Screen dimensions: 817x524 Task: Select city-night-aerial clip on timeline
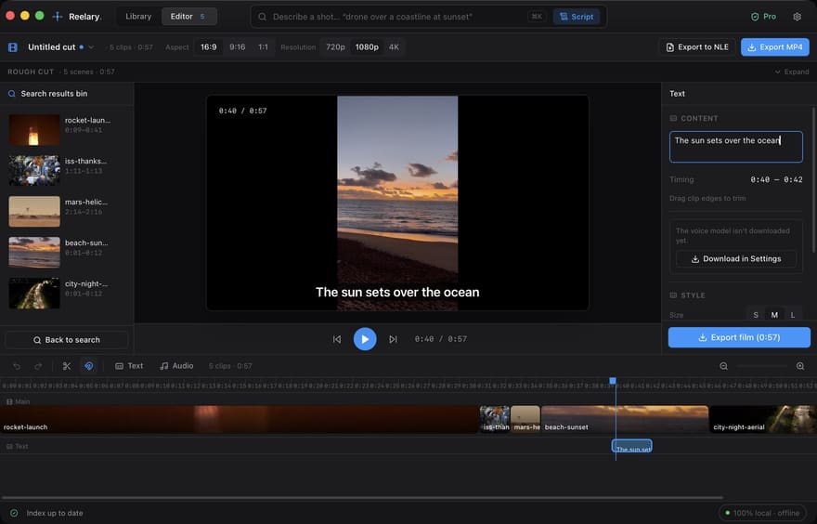763,420
